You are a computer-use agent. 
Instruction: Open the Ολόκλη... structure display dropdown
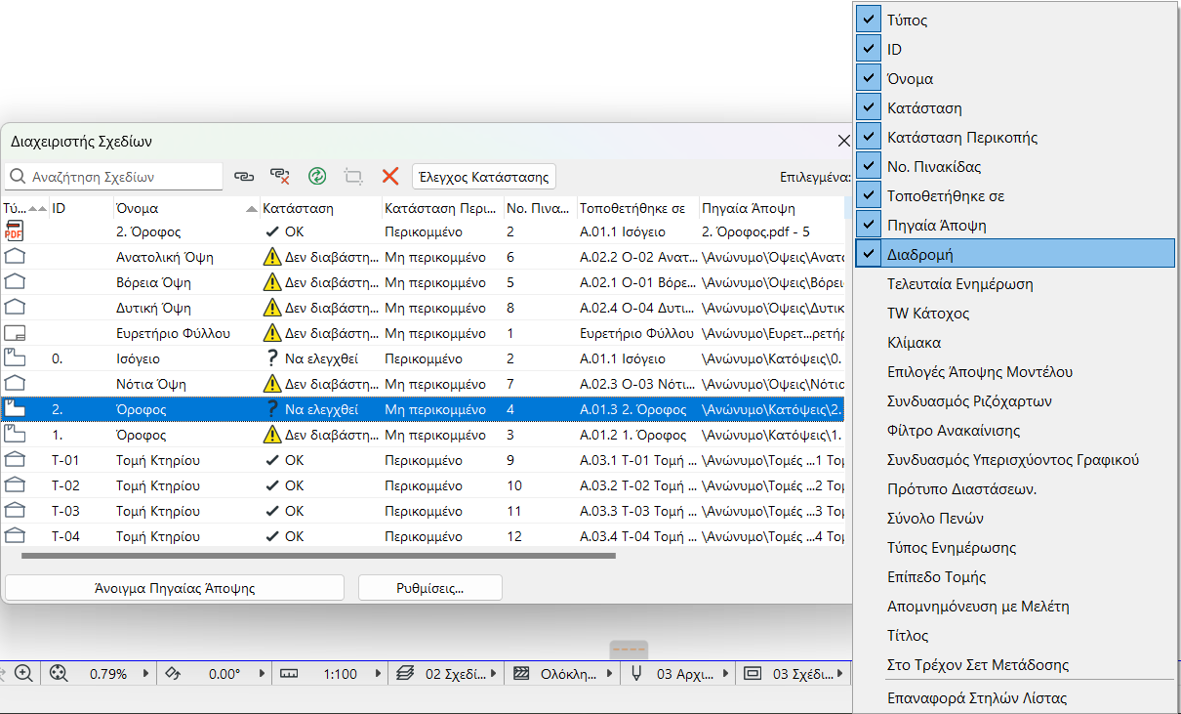tap(610, 673)
